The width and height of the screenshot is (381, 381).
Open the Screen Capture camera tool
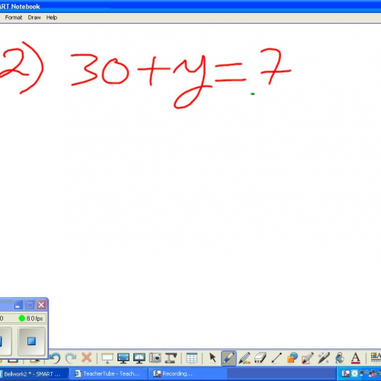click(155, 358)
